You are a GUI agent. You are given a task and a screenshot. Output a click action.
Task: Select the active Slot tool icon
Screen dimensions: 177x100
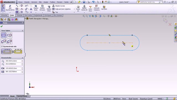pyautogui.click(x=17, y=12)
